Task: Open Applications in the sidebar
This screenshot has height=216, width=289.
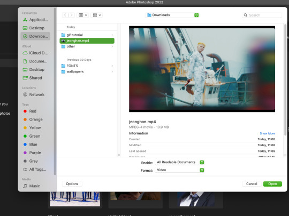Action: tap(35, 20)
